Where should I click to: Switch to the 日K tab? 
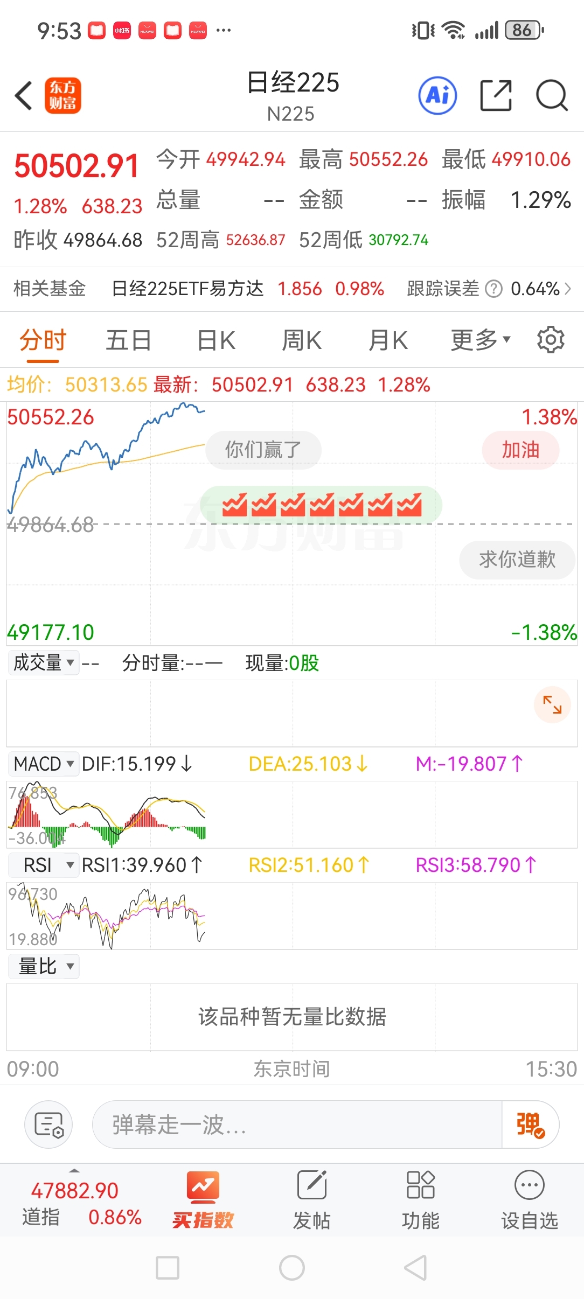pyautogui.click(x=216, y=340)
